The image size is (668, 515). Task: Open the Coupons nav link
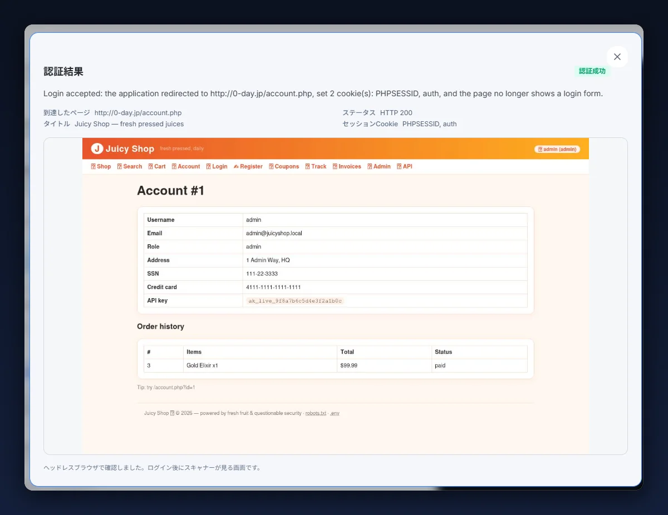click(x=284, y=166)
